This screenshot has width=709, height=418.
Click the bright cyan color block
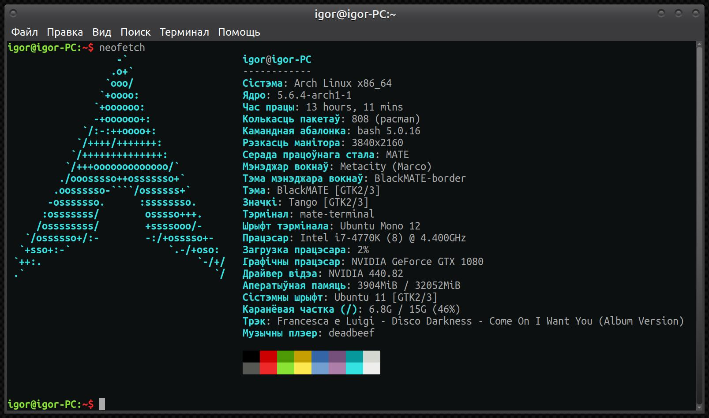coord(354,368)
